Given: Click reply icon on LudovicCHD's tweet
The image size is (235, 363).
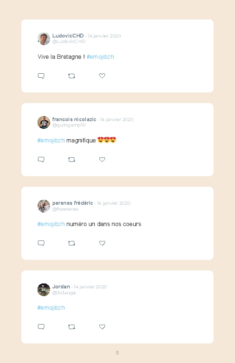Looking at the screenshot, I should [x=41, y=76].
